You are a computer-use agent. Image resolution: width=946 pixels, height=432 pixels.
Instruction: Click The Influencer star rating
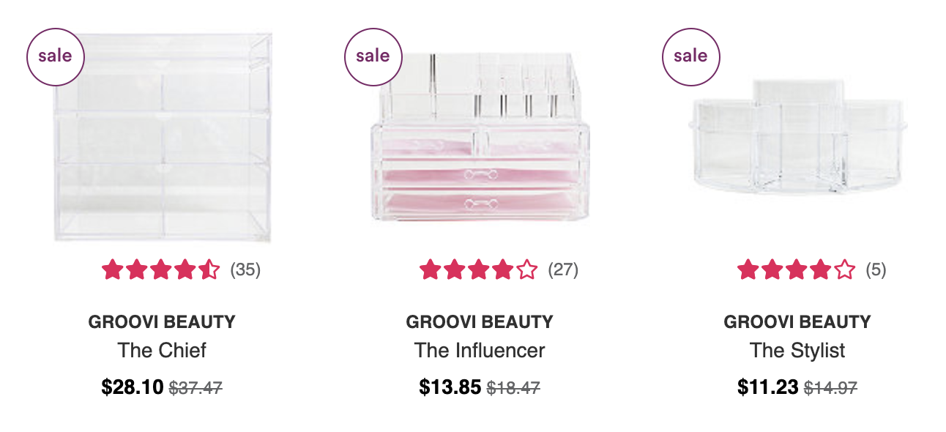tap(478, 270)
